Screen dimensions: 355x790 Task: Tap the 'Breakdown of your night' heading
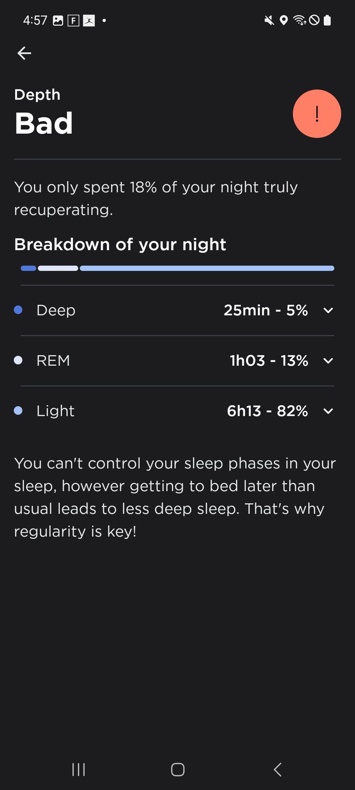(120, 244)
